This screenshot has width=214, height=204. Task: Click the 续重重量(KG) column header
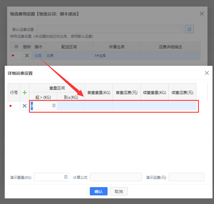[x=154, y=93]
